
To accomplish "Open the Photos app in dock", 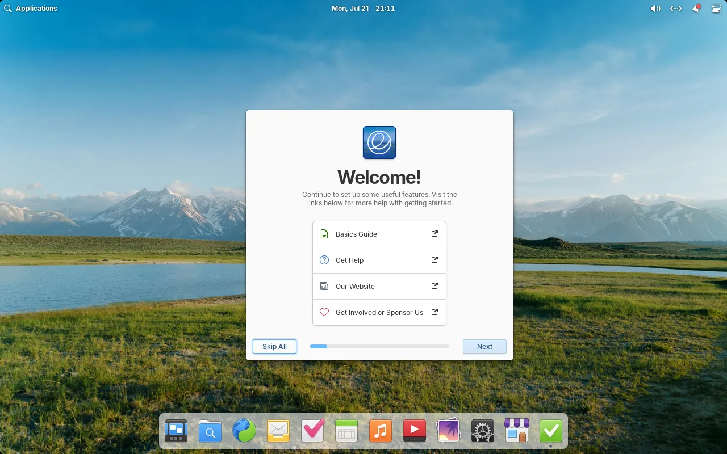I will [x=449, y=431].
